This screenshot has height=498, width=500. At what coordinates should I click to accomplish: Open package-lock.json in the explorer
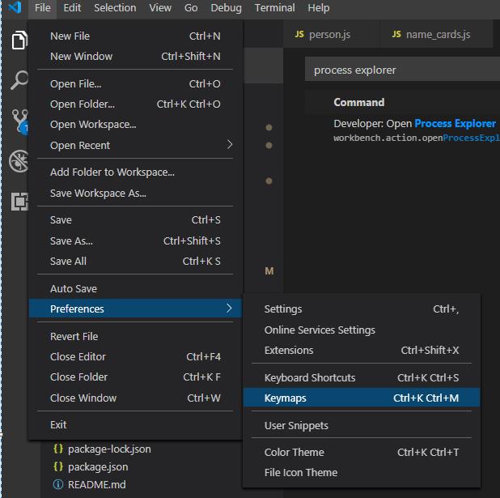pos(109,449)
